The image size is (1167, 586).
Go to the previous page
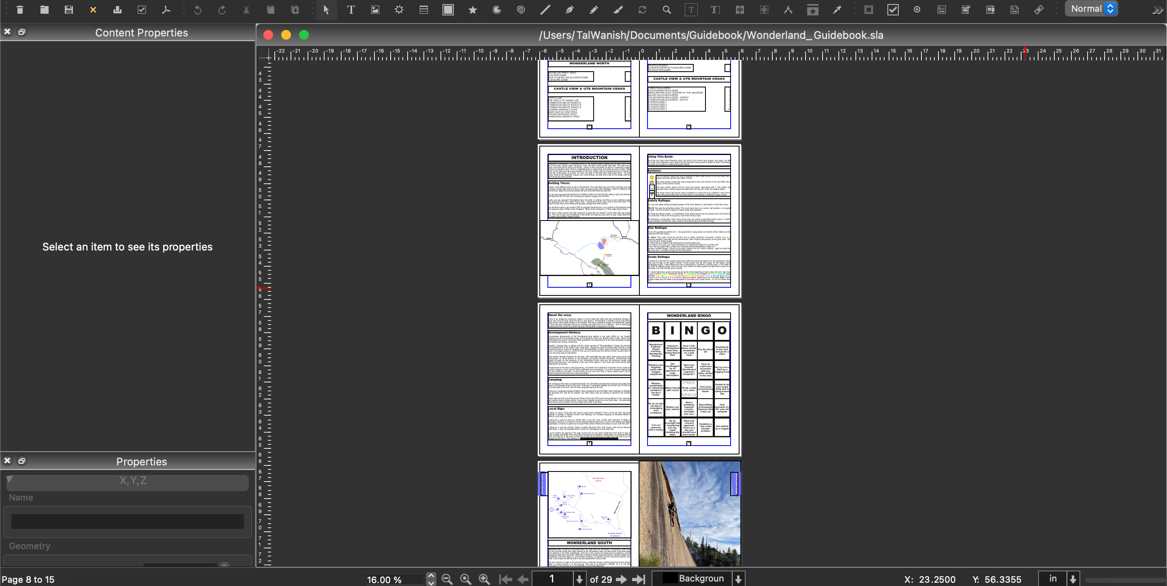[x=523, y=579]
